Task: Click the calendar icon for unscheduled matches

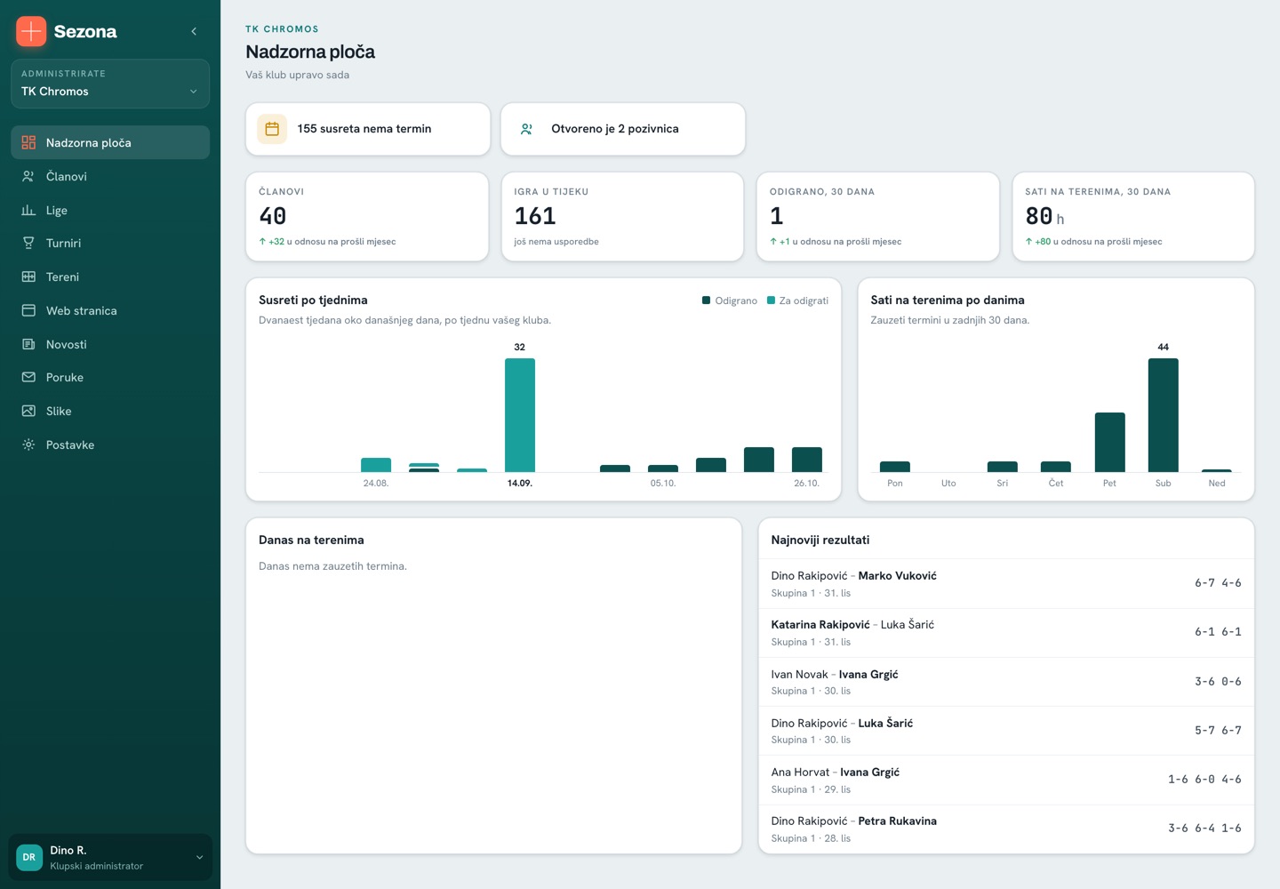Action: 272,129
